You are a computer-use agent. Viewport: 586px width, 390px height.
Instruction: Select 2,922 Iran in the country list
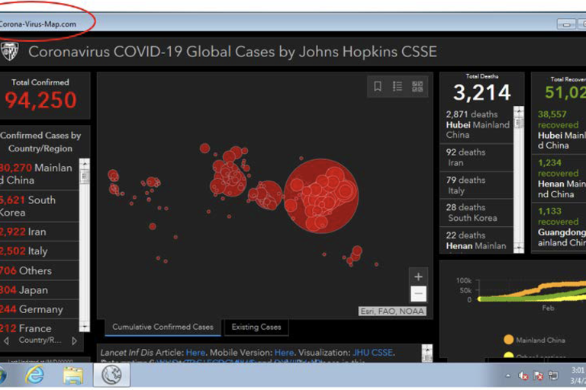pos(39,232)
